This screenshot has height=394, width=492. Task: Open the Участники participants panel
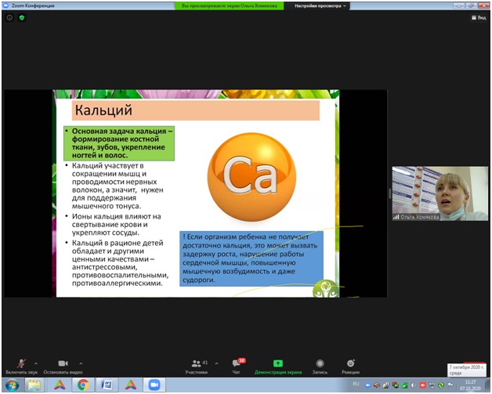pos(197,366)
